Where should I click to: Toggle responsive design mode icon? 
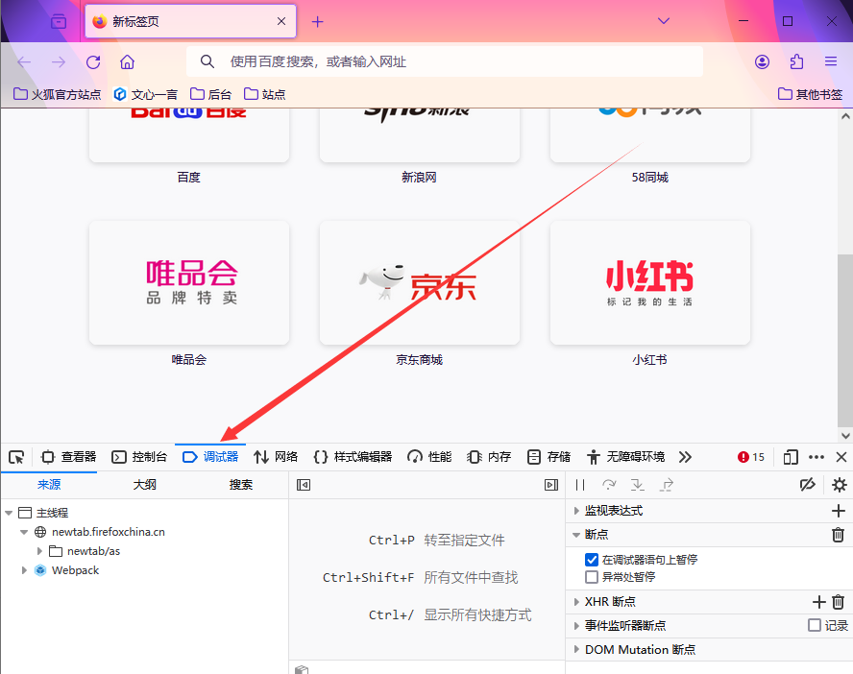791,457
